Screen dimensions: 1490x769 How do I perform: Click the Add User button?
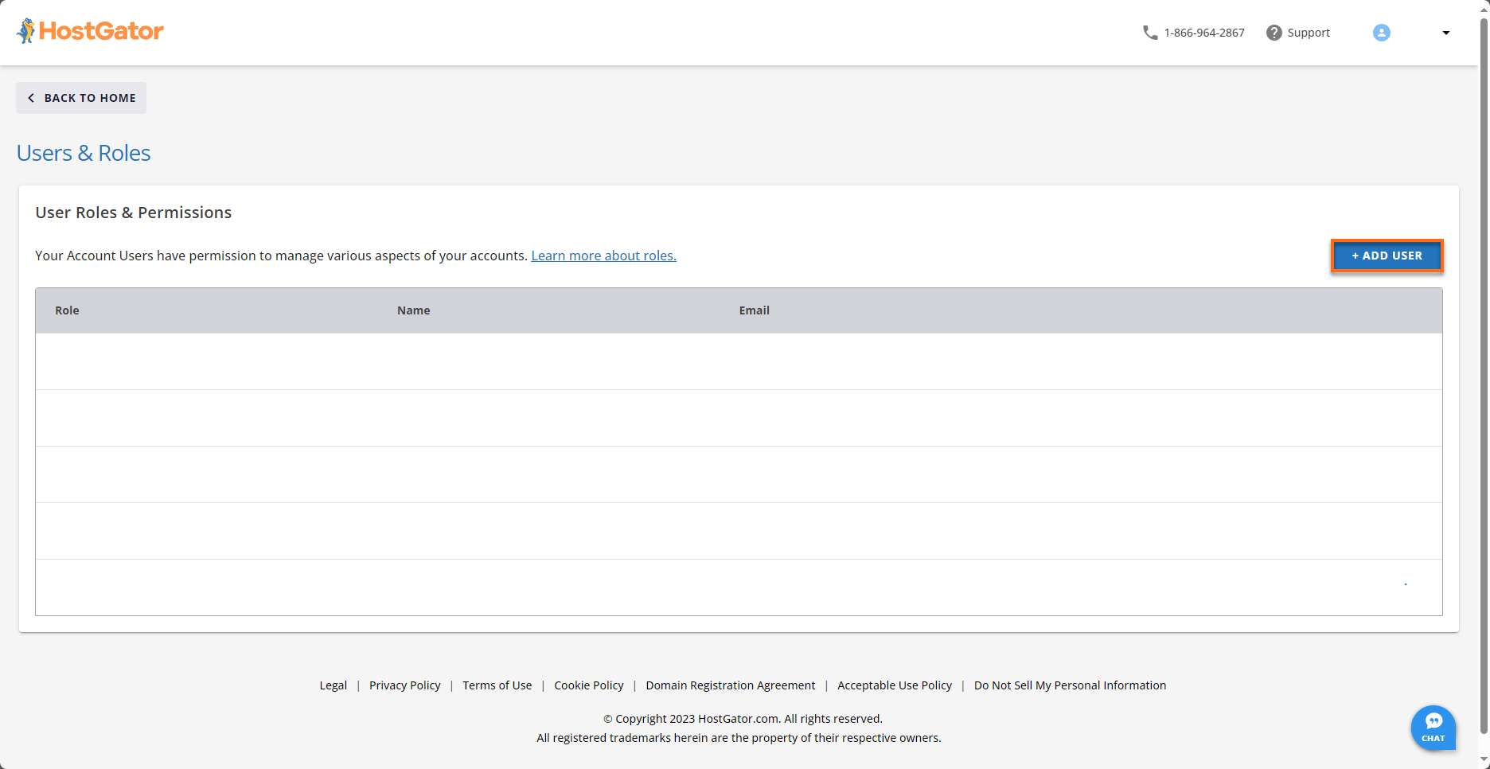pyautogui.click(x=1387, y=256)
